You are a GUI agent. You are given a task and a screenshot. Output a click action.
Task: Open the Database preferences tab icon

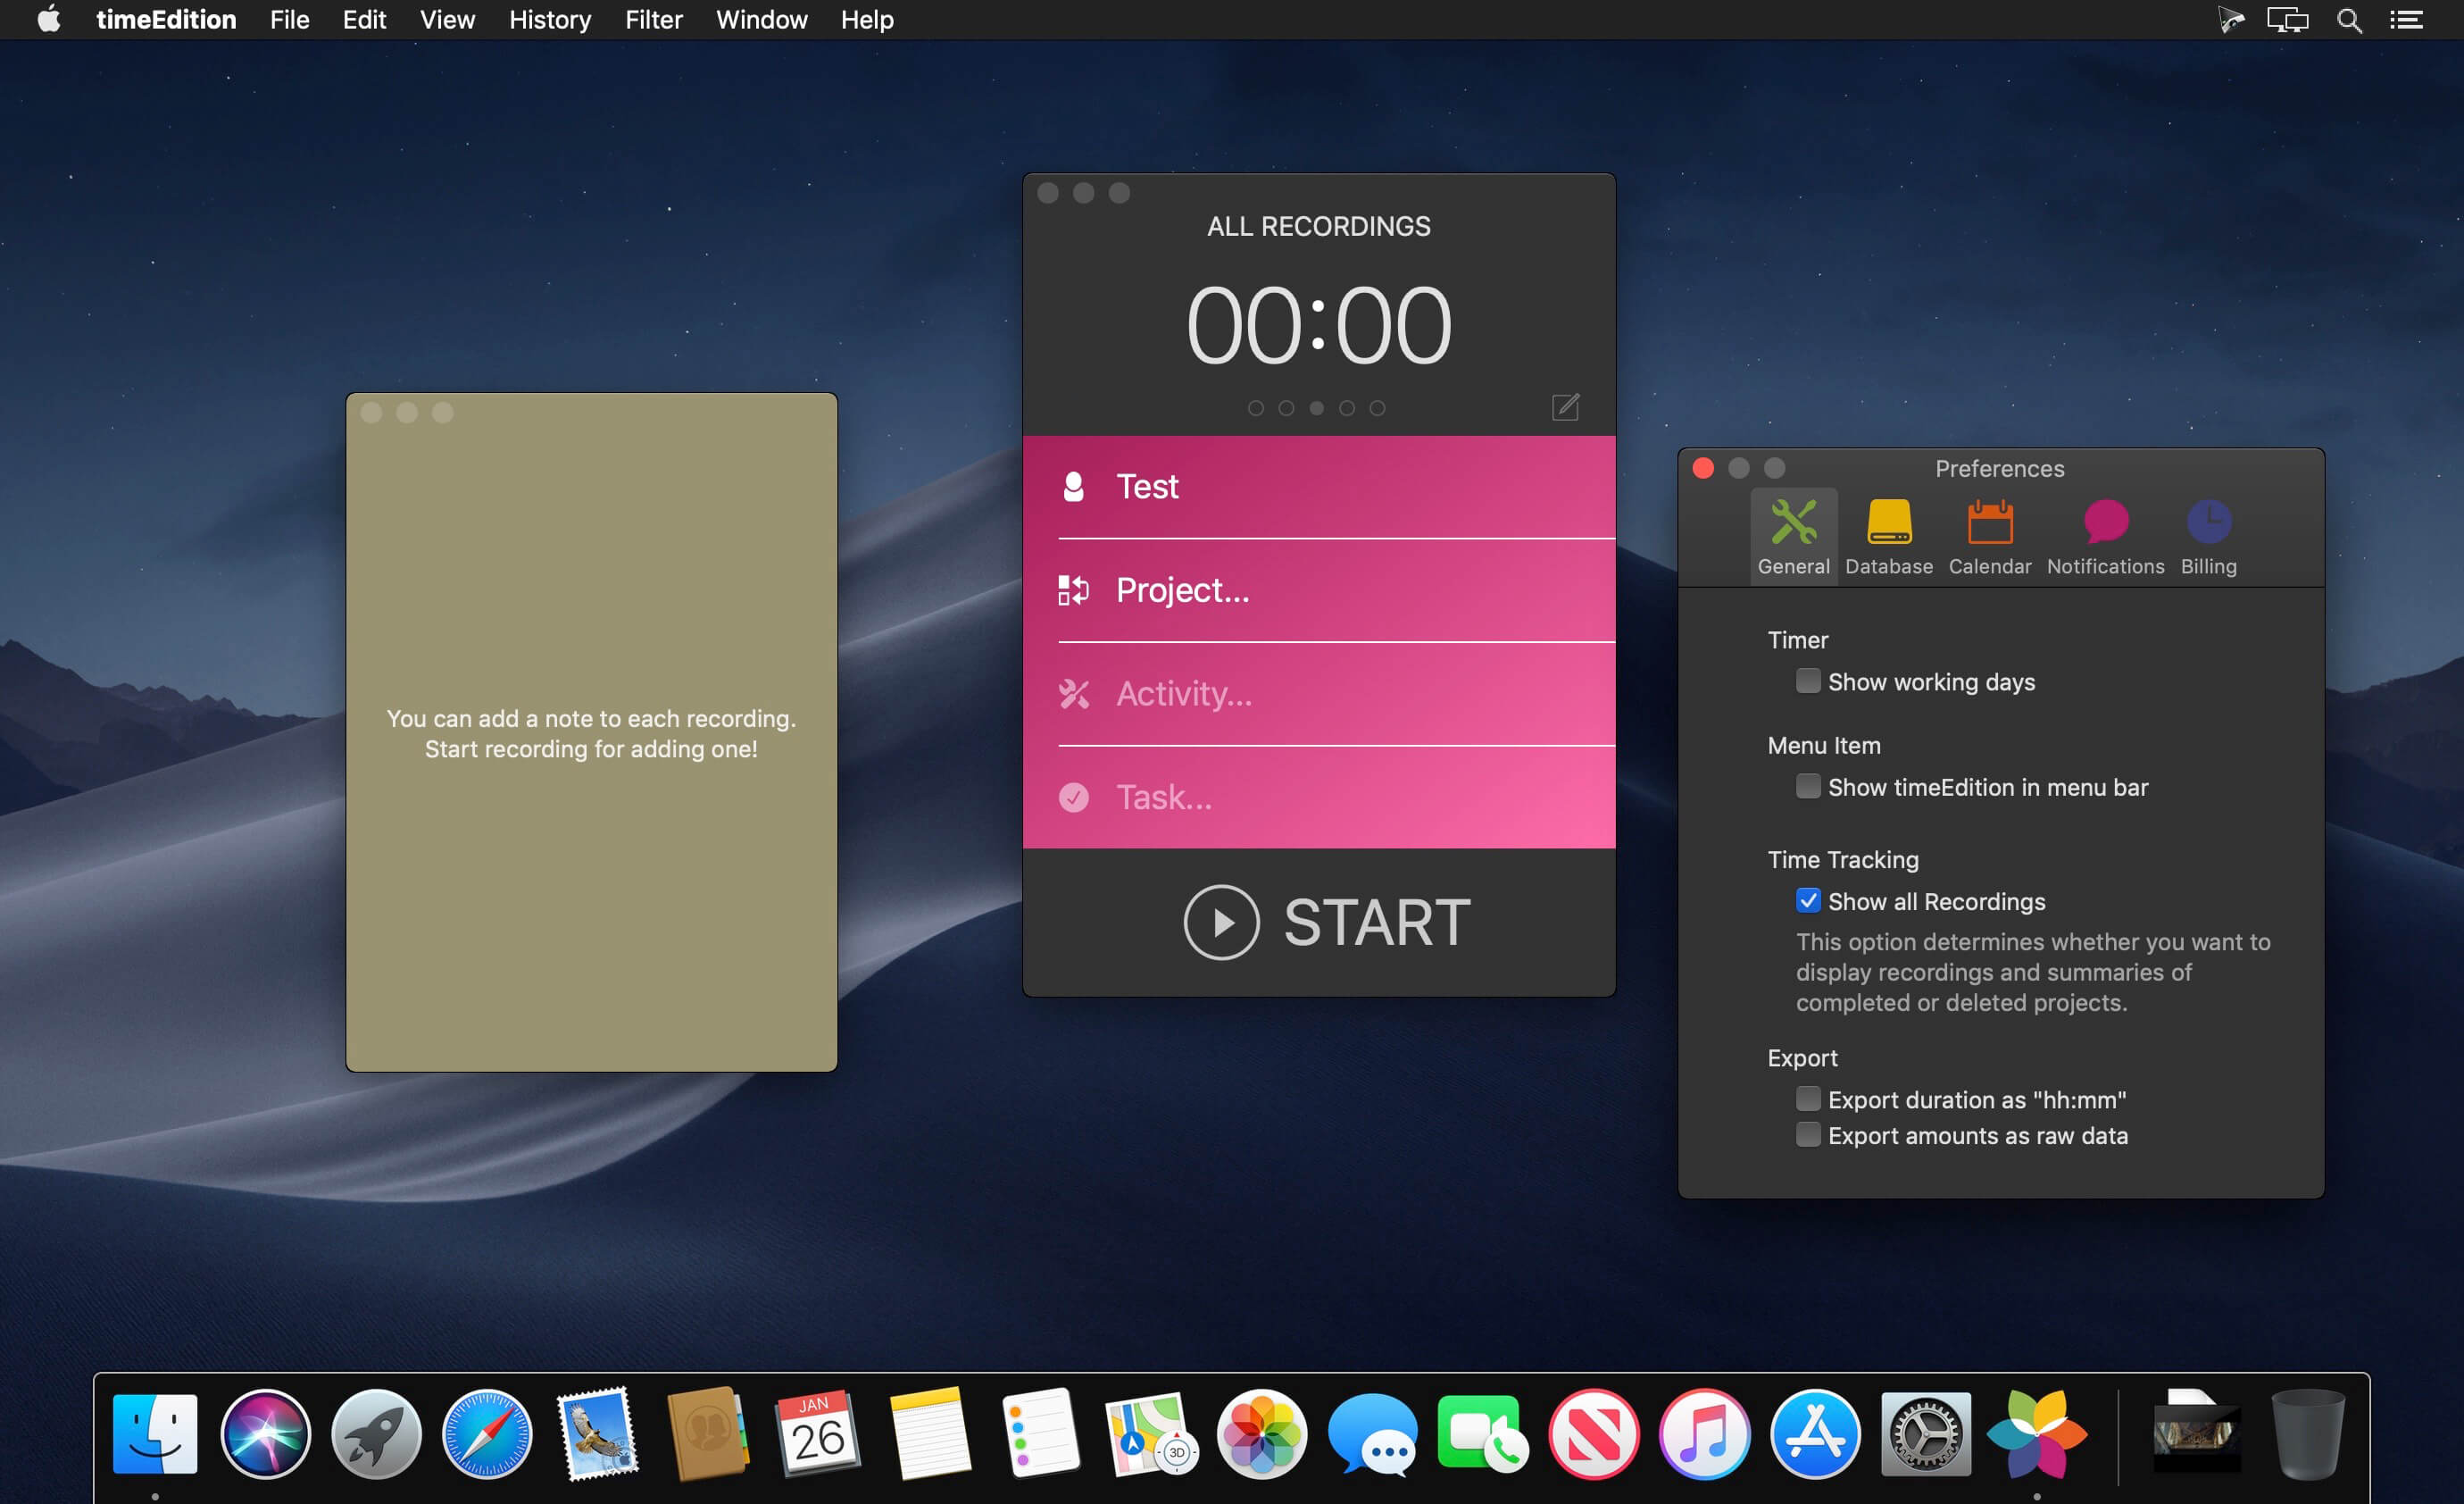(x=1888, y=522)
